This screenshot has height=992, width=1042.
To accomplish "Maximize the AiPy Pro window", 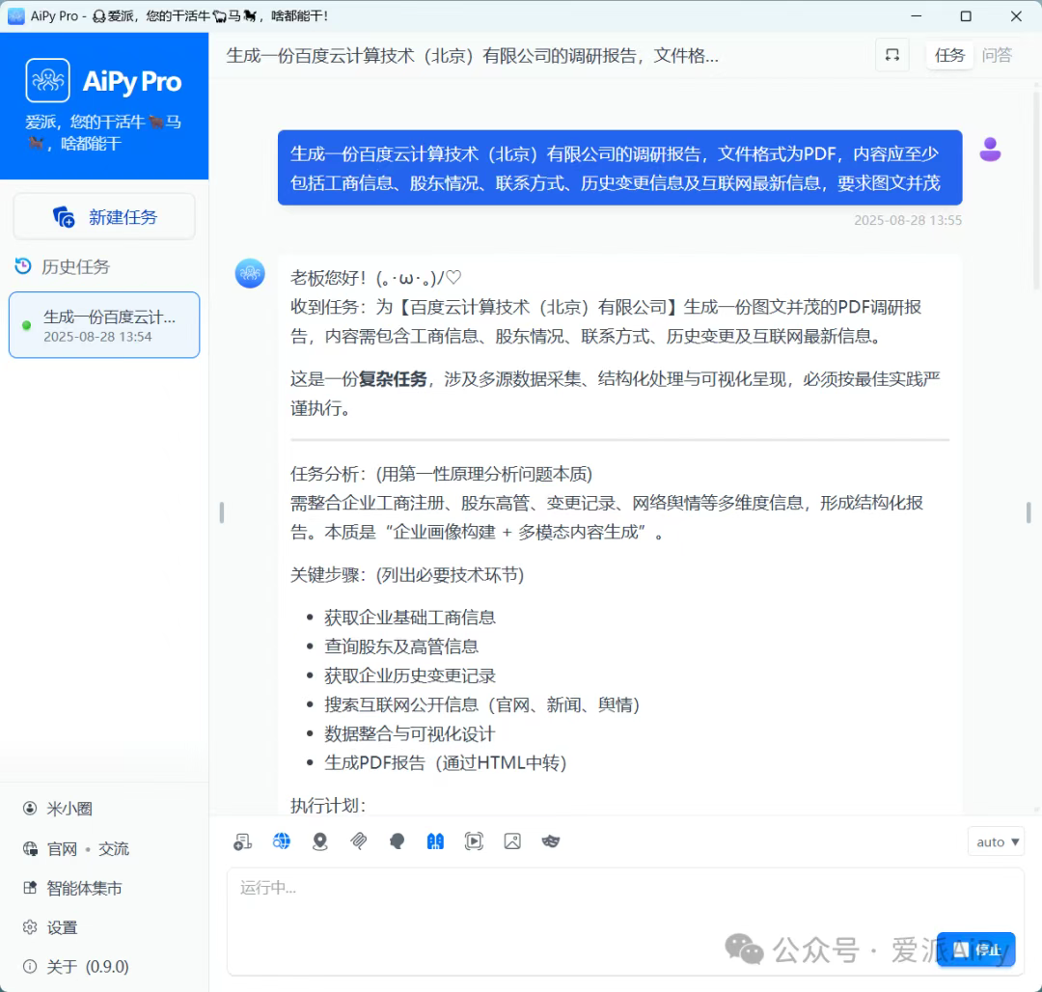I will tap(966, 16).
